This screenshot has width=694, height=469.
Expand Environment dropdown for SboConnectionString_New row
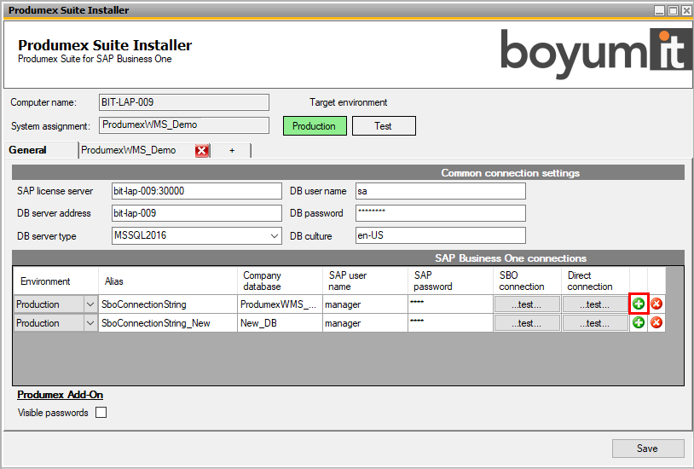90,323
